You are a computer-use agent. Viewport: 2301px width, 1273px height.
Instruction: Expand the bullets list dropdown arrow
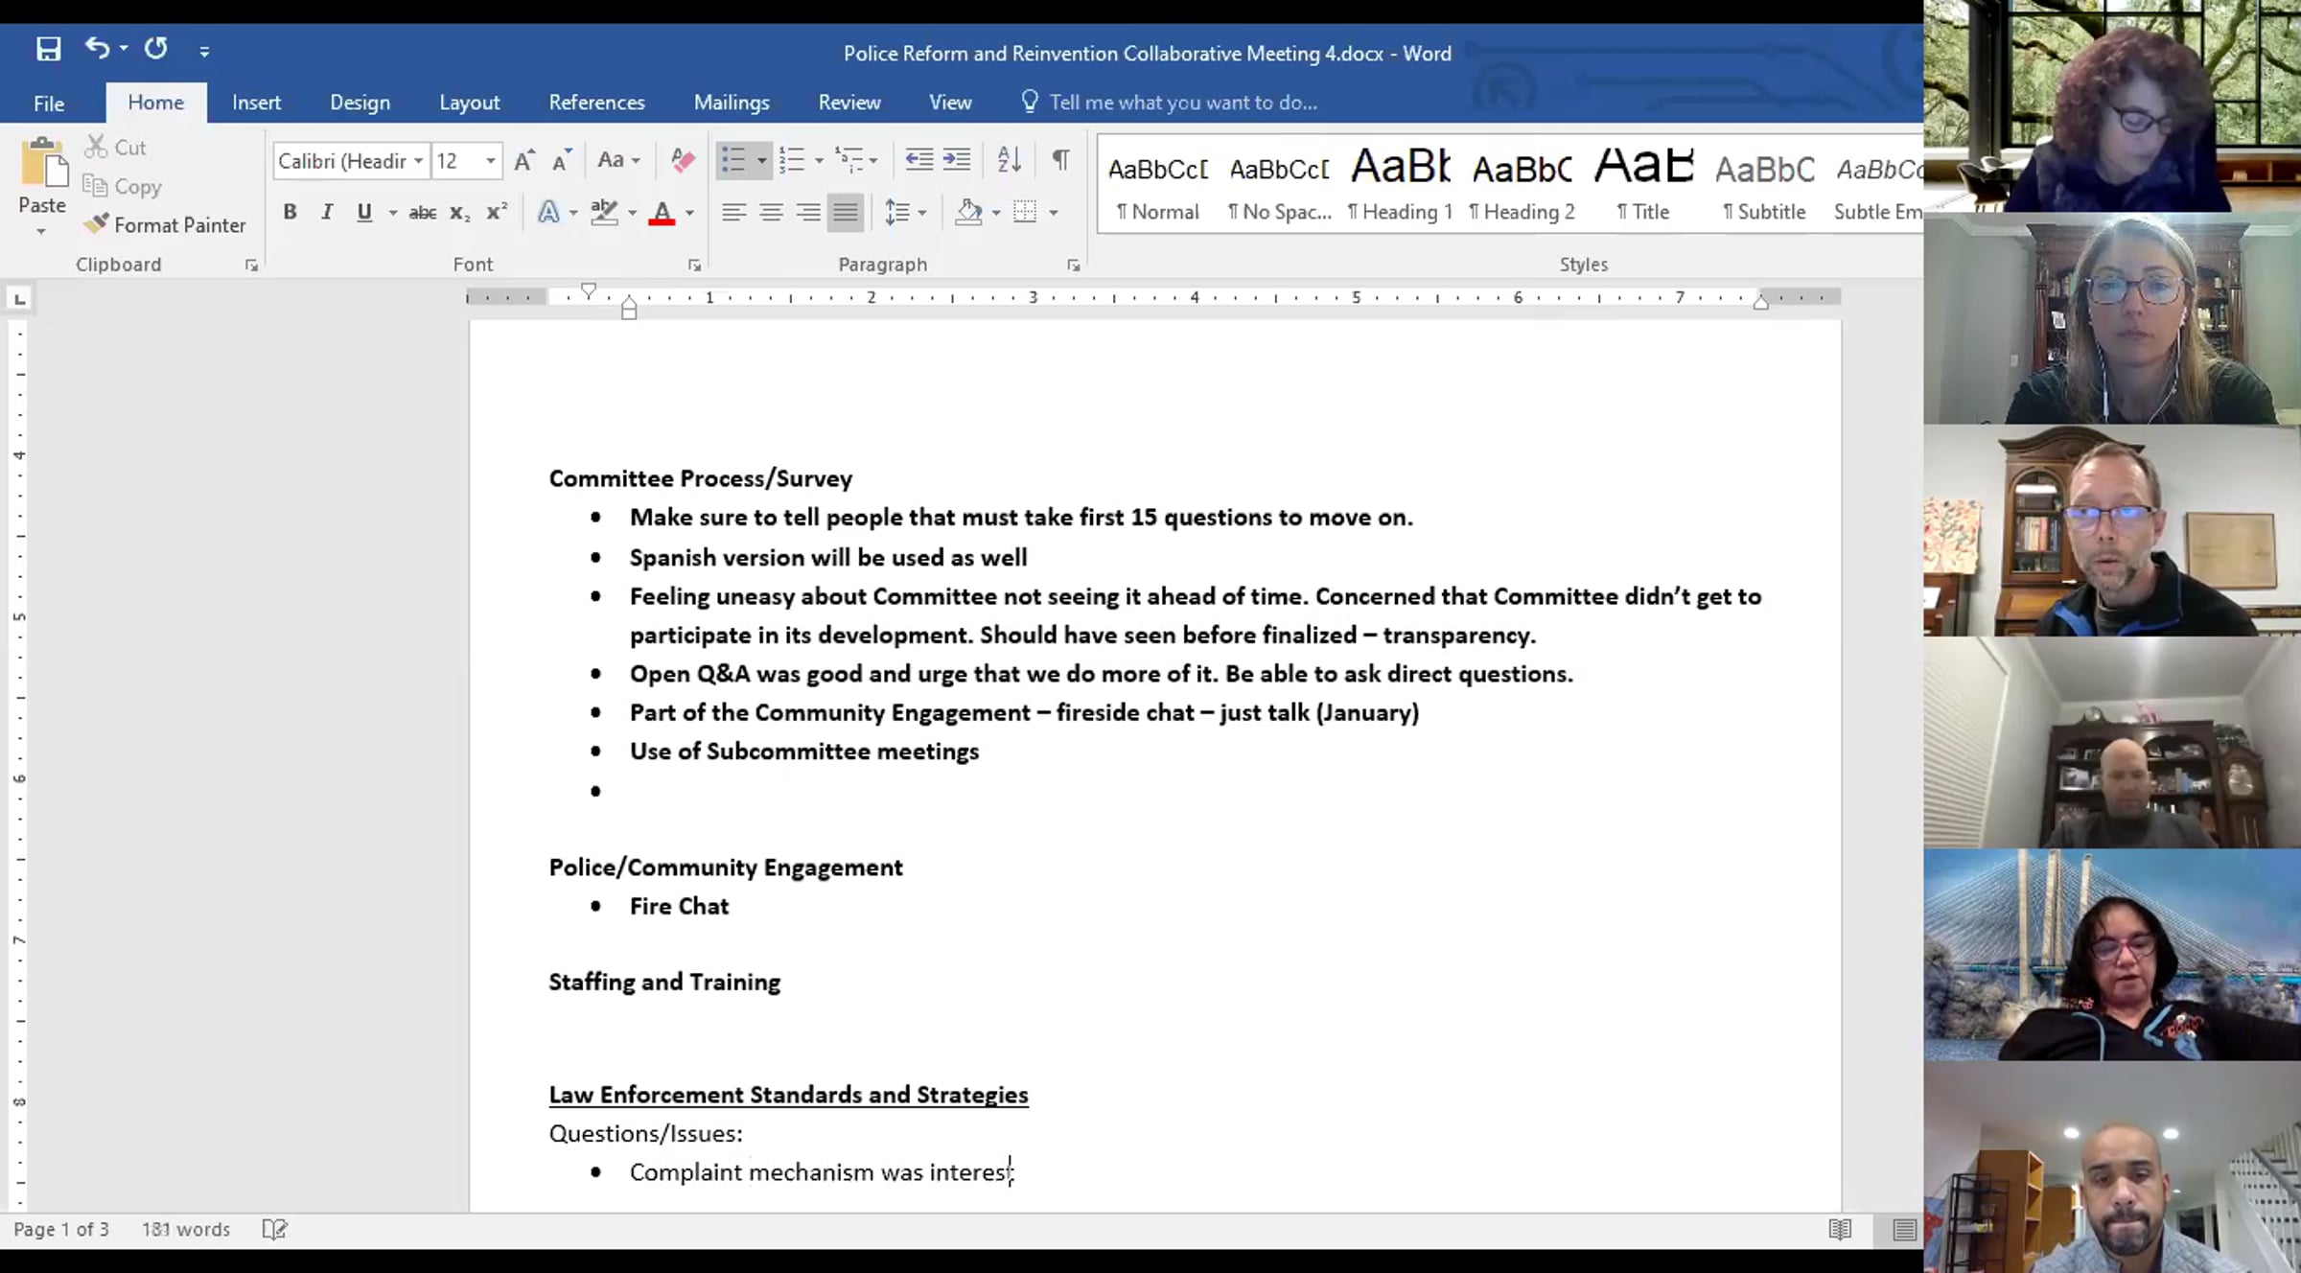click(761, 160)
